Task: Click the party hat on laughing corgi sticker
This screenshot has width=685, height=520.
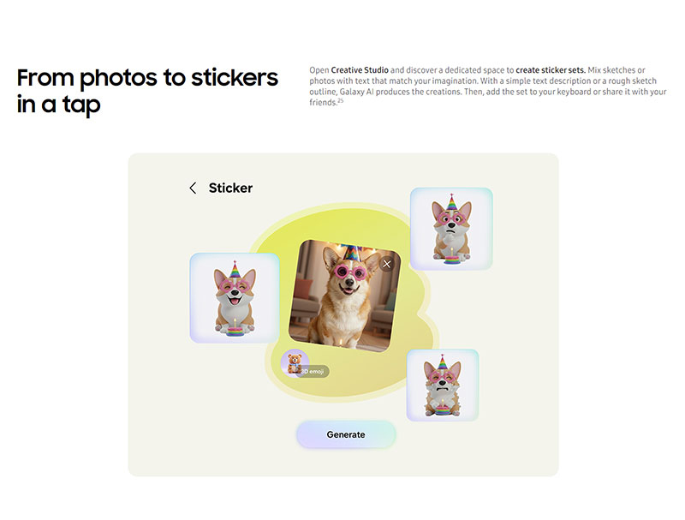Action: [235, 269]
